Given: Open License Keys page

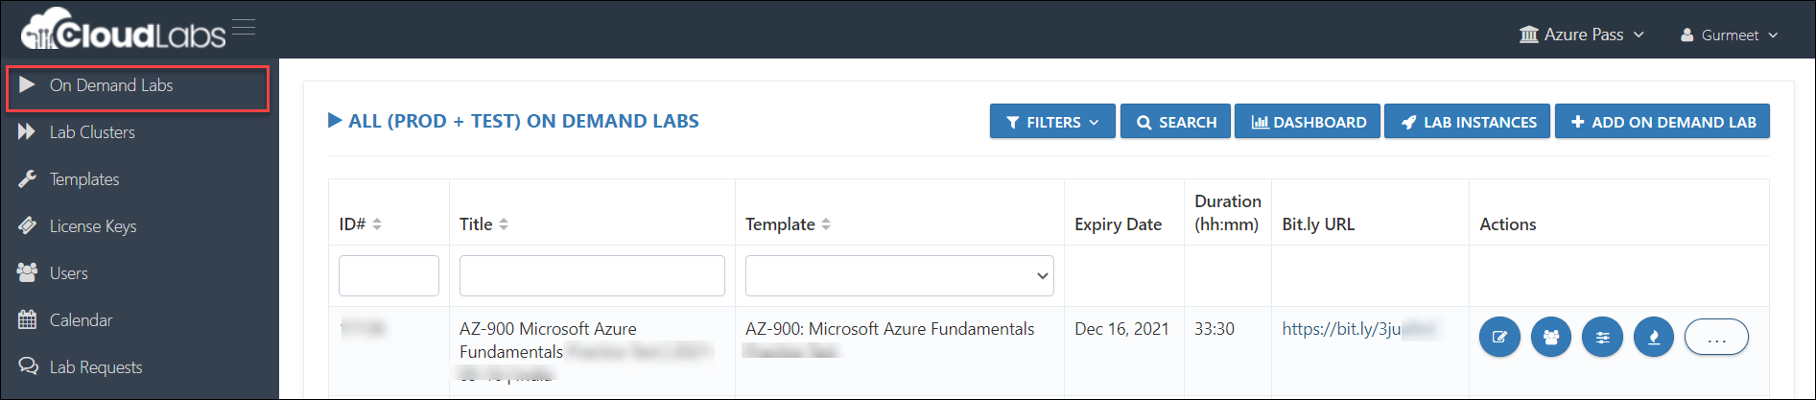Looking at the screenshot, I should [x=93, y=226].
